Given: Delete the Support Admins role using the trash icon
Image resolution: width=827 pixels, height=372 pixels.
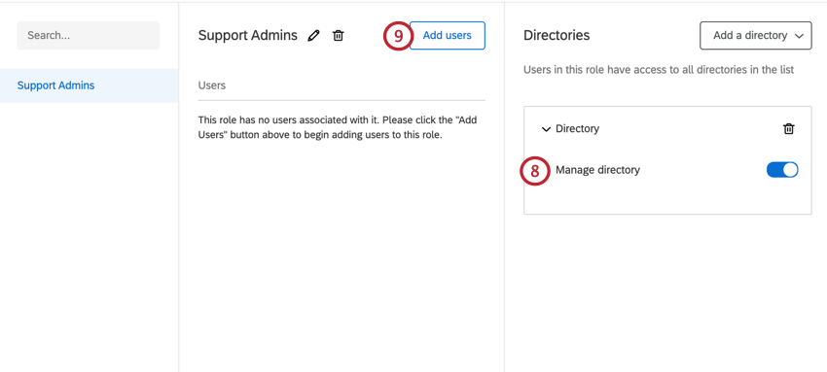Looking at the screenshot, I should point(338,36).
